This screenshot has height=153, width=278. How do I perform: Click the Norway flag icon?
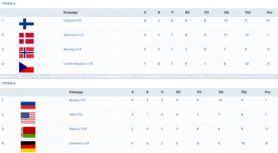pyautogui.click(x=26, y=52)
